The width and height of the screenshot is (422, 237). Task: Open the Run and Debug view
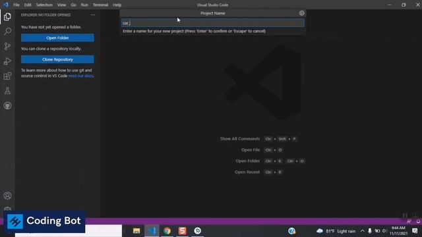point(7,61)
